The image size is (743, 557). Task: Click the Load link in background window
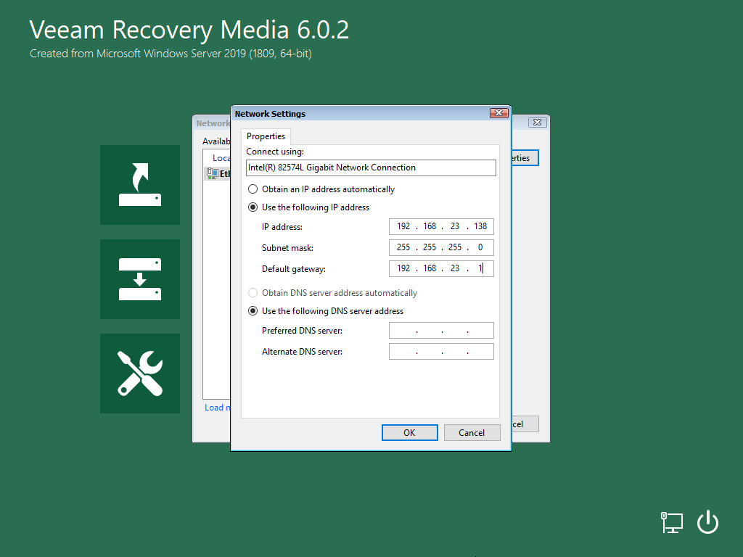click(218, 408)
